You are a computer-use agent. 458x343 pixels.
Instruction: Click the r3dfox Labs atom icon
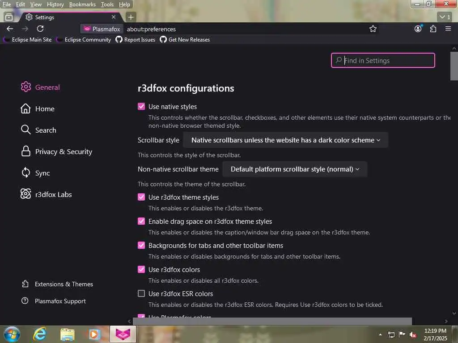pyautogui.click(x=25, y=194)
